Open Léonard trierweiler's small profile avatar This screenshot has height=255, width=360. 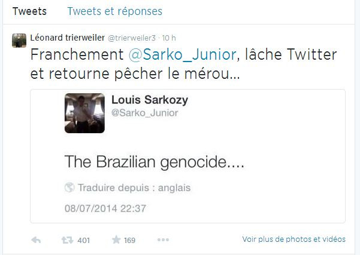tap(19, 41)
